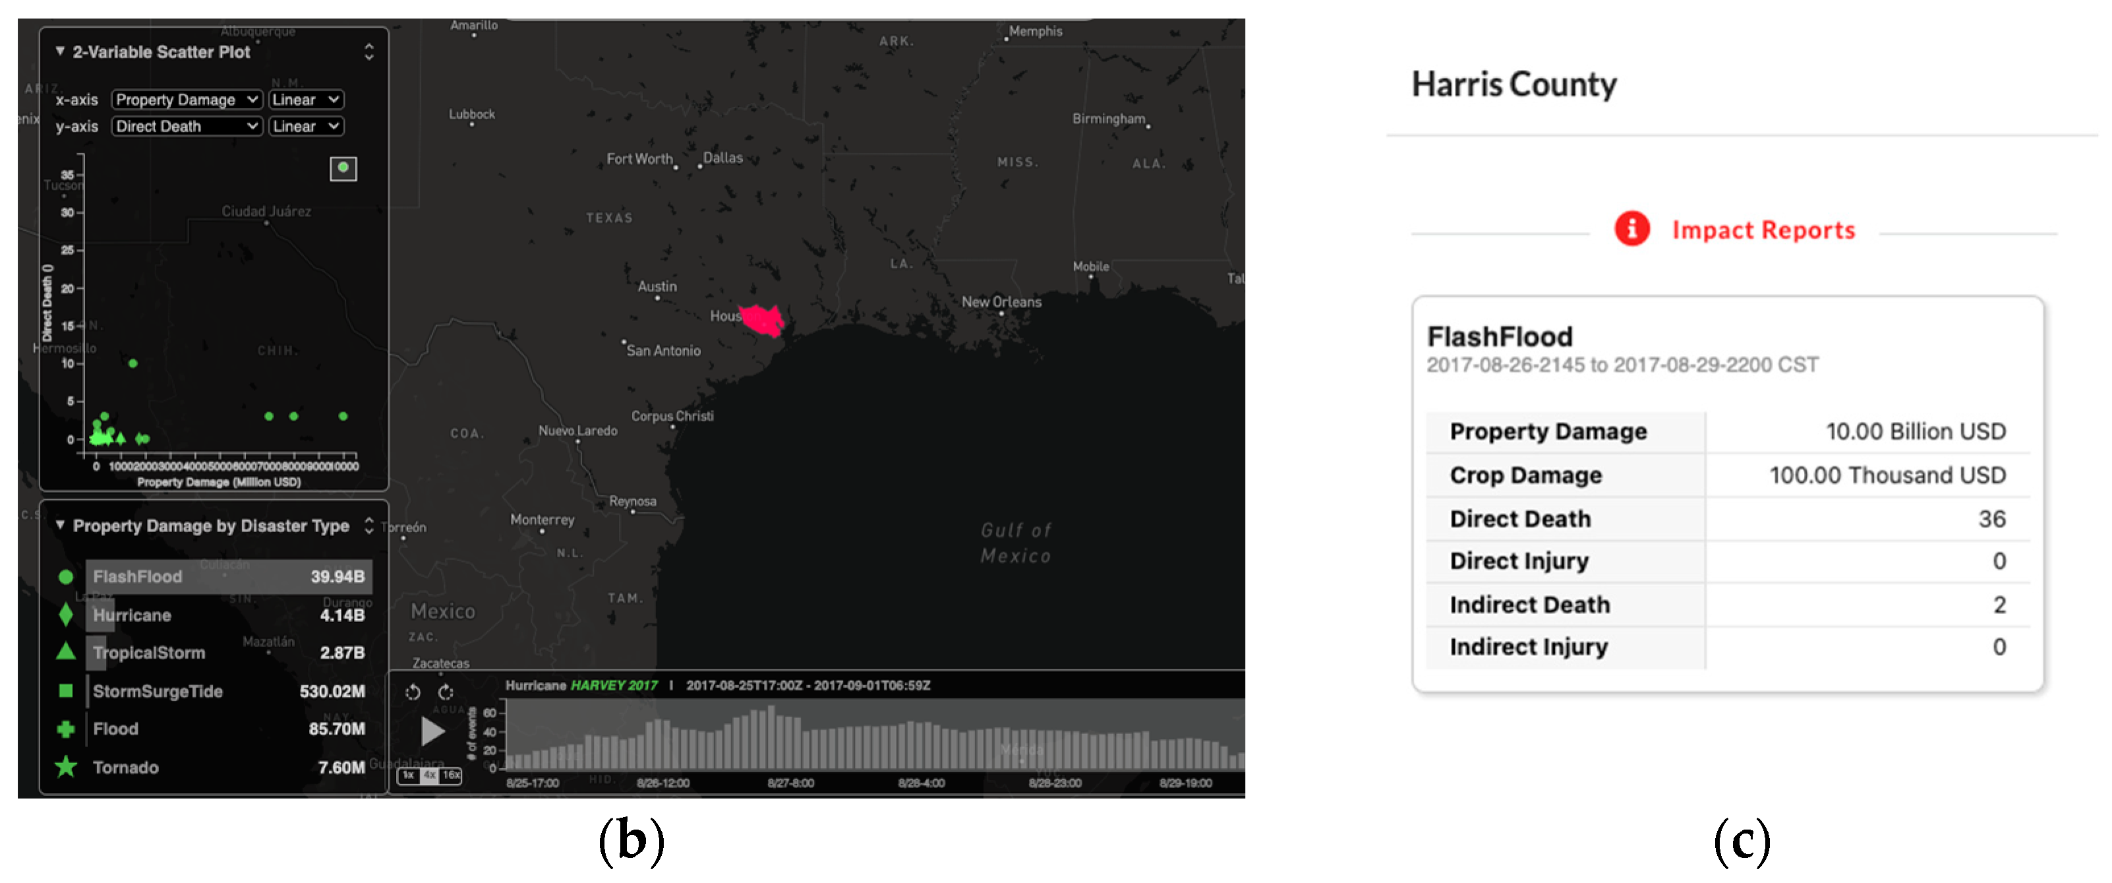Click the green triangle TropicalStorm legend icon

(x=67, y=652)
